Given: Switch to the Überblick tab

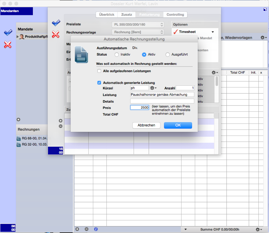Looking at the screenshot, I should tap(106, 15).
